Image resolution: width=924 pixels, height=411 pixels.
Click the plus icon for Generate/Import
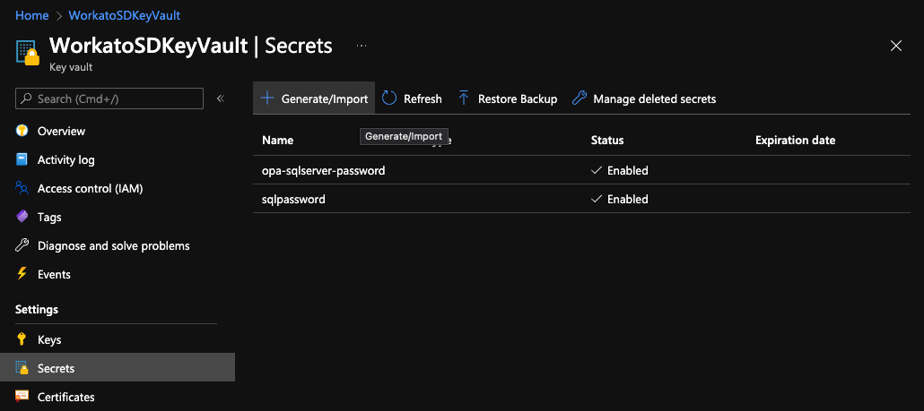point(267,98)
